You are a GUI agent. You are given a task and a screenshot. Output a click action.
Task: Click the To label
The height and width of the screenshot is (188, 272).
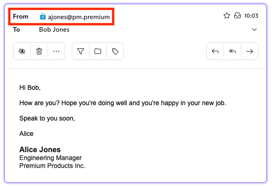[16, 29]
